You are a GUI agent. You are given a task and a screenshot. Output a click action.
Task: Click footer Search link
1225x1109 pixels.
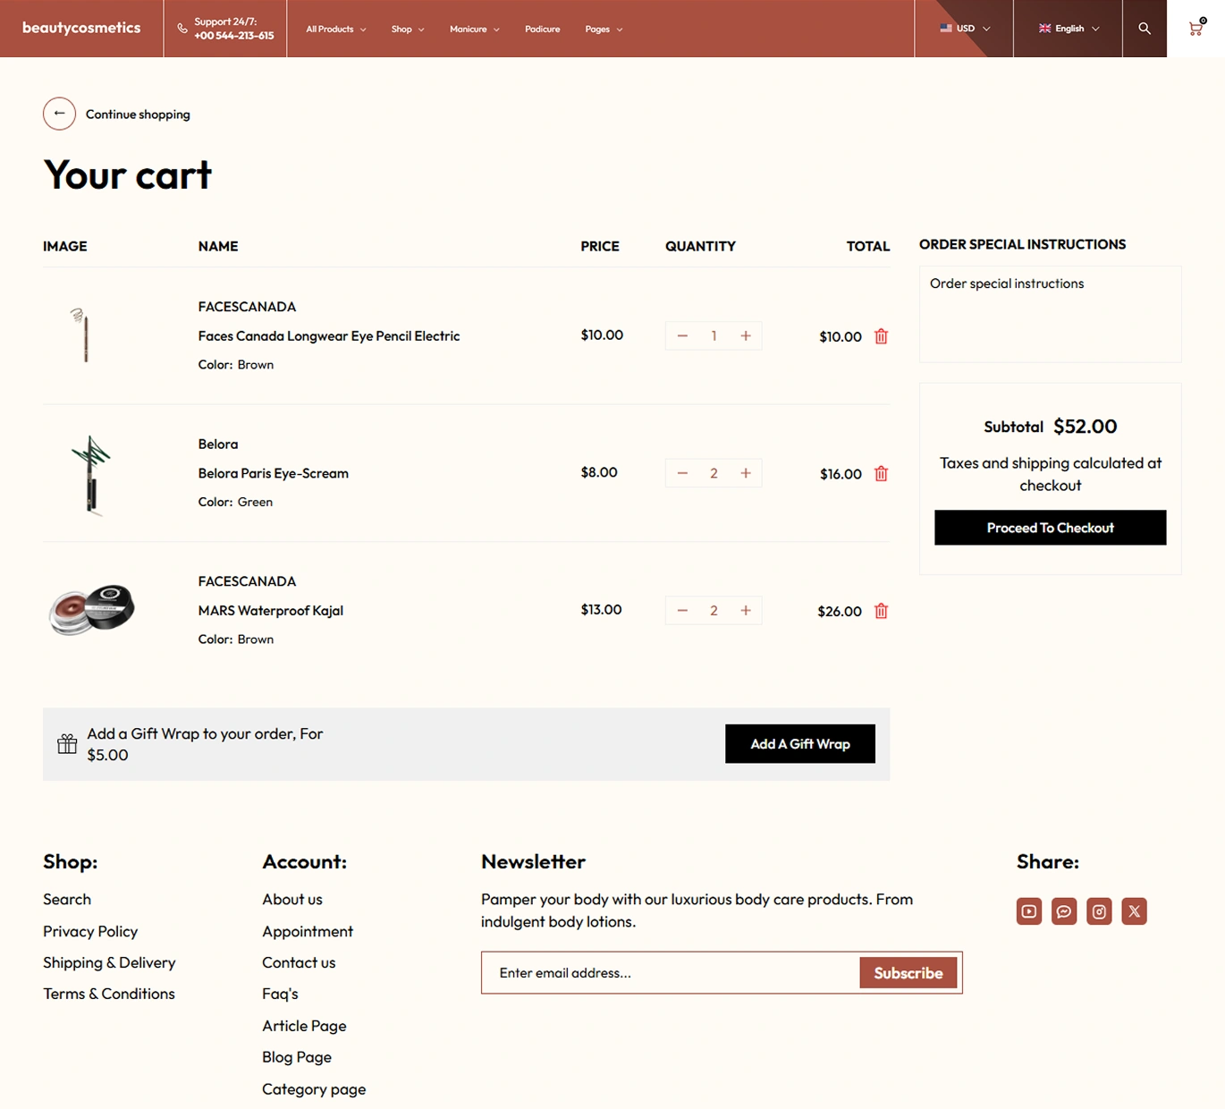pos(67,900)
